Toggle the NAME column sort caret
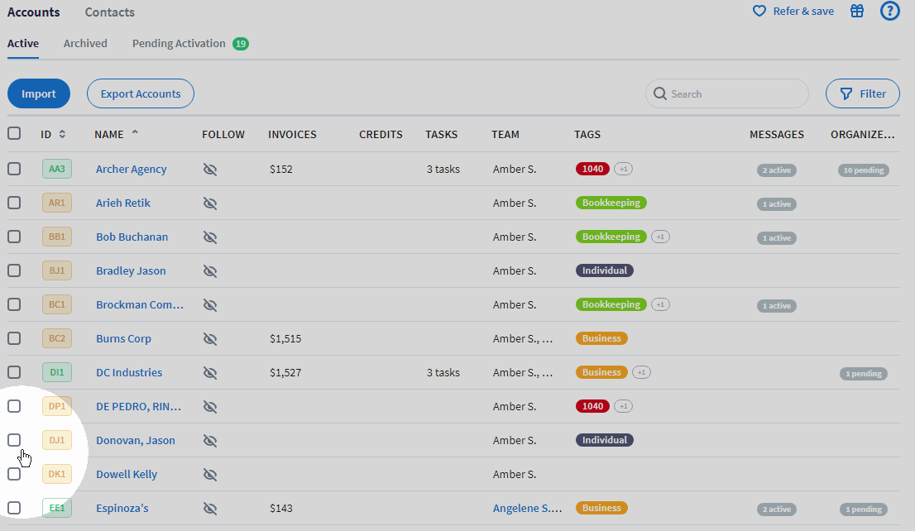915x531 pixels. (x=135, y=133)
